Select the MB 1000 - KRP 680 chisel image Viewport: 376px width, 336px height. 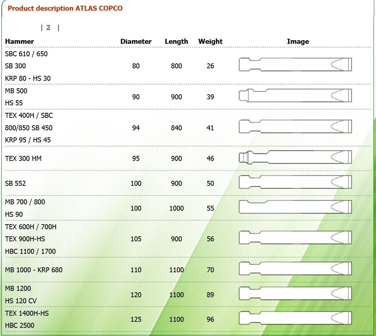click(295, 268)
